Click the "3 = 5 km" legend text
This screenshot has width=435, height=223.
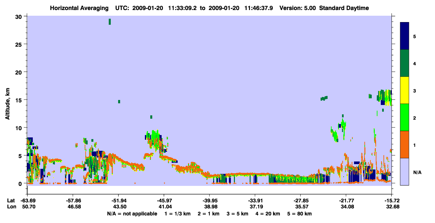[x=238, y=214]
